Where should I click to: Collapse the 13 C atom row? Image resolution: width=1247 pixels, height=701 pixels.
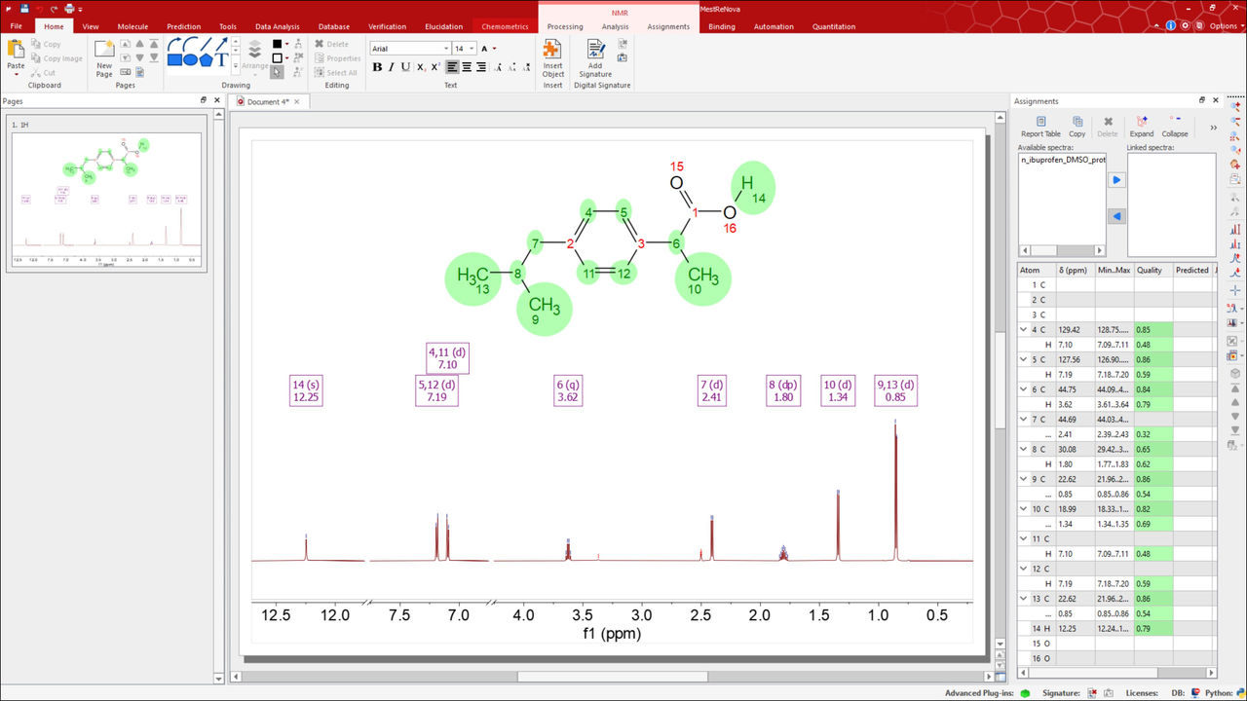(1024, 599)
